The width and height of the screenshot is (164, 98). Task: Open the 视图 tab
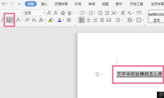(105, 4)
